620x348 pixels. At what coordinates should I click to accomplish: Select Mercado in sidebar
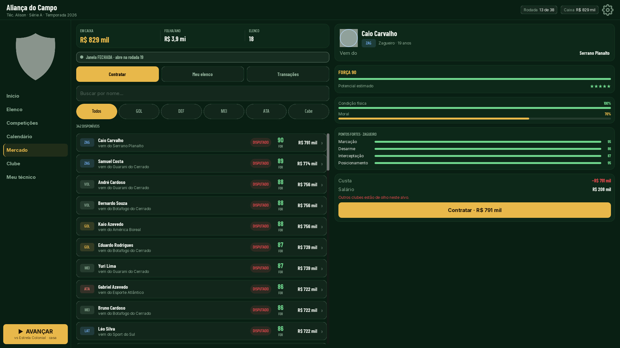click(x=36, y=150)
